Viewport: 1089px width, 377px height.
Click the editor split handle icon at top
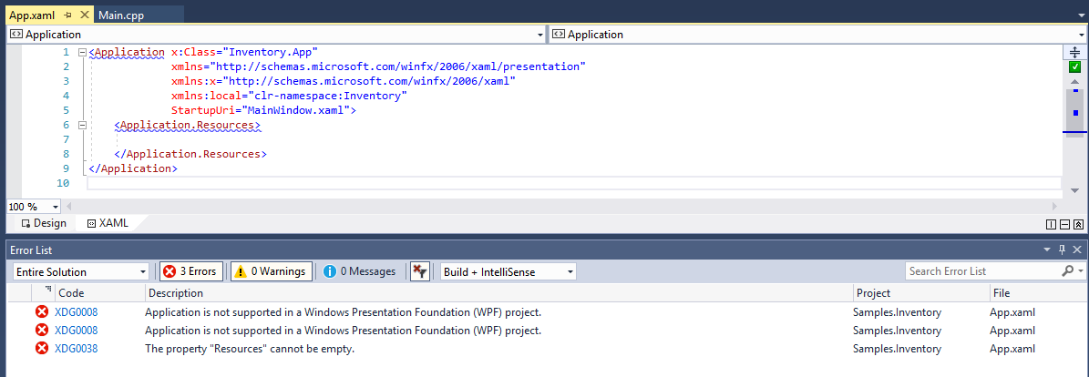1074,52
